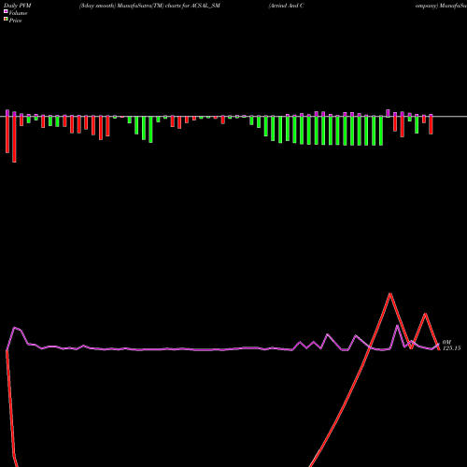467x467 pixels.
Task: Click the 0M volume value label
Action: click(446, 342)
